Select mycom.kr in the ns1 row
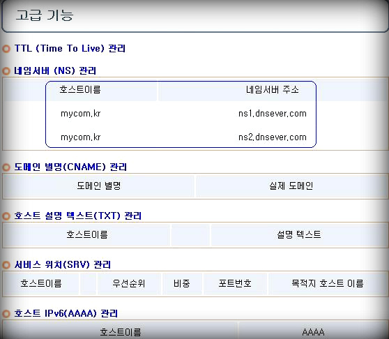This screenshot has width=389, height=339. tap(81, 114)
